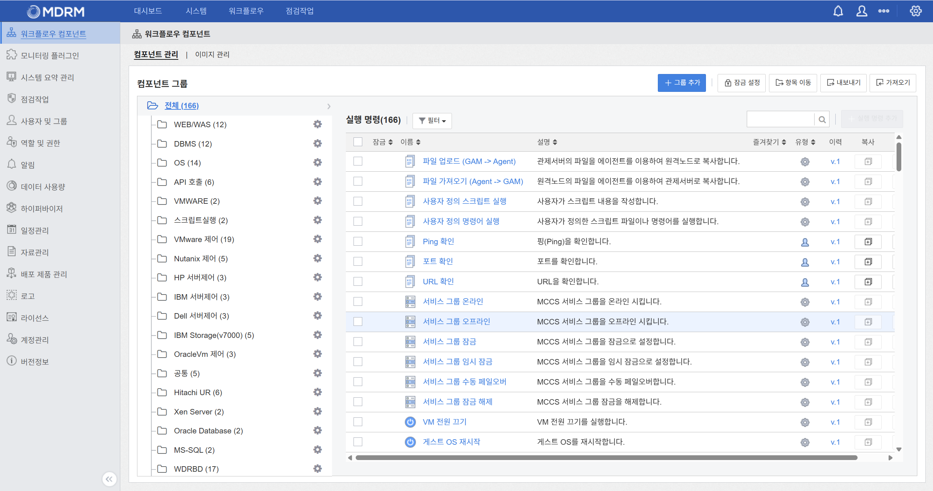Switch to 이미지 관리 tab
933x491 pixels.
(212, 55)
